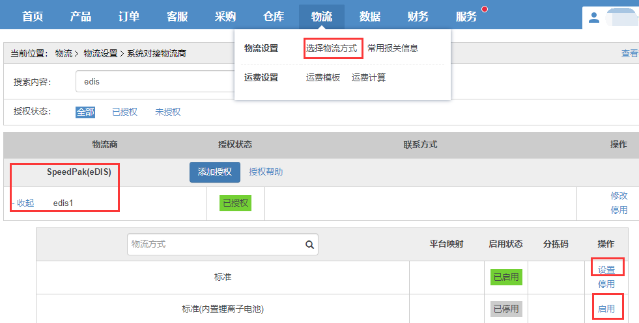The height and width of the screenshot is (323, 639).
Task: Open the 订单 menu
Action: point(129,16)
